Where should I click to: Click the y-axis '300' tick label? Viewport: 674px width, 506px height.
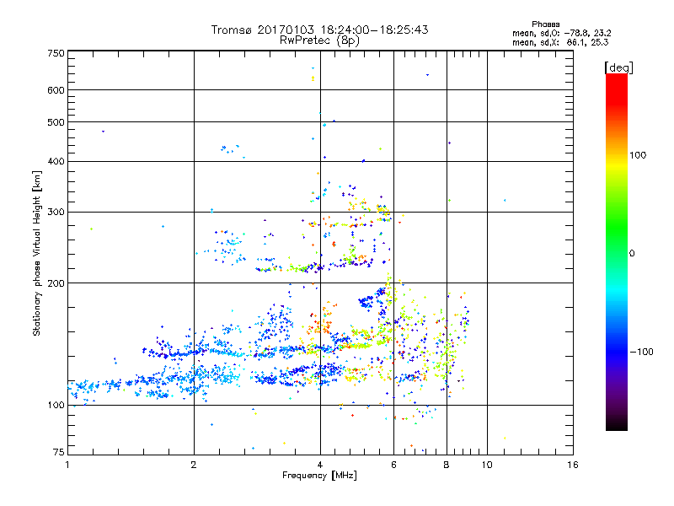tap(56, 212)
